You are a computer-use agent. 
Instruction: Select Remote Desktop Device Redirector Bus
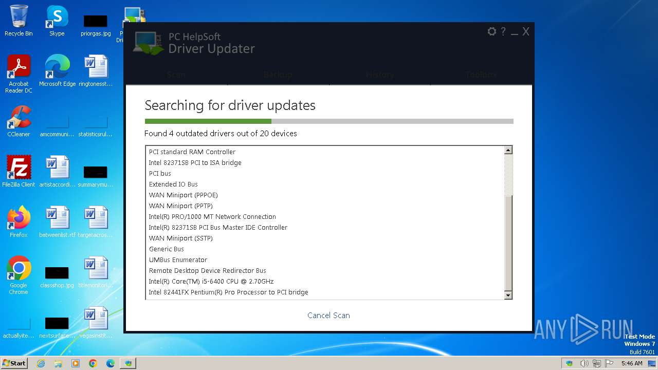click(x=325, y=271)
